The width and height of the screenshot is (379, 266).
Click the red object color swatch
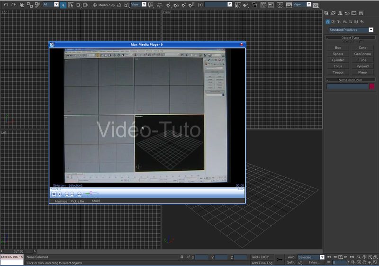click(x=372, y=87)
